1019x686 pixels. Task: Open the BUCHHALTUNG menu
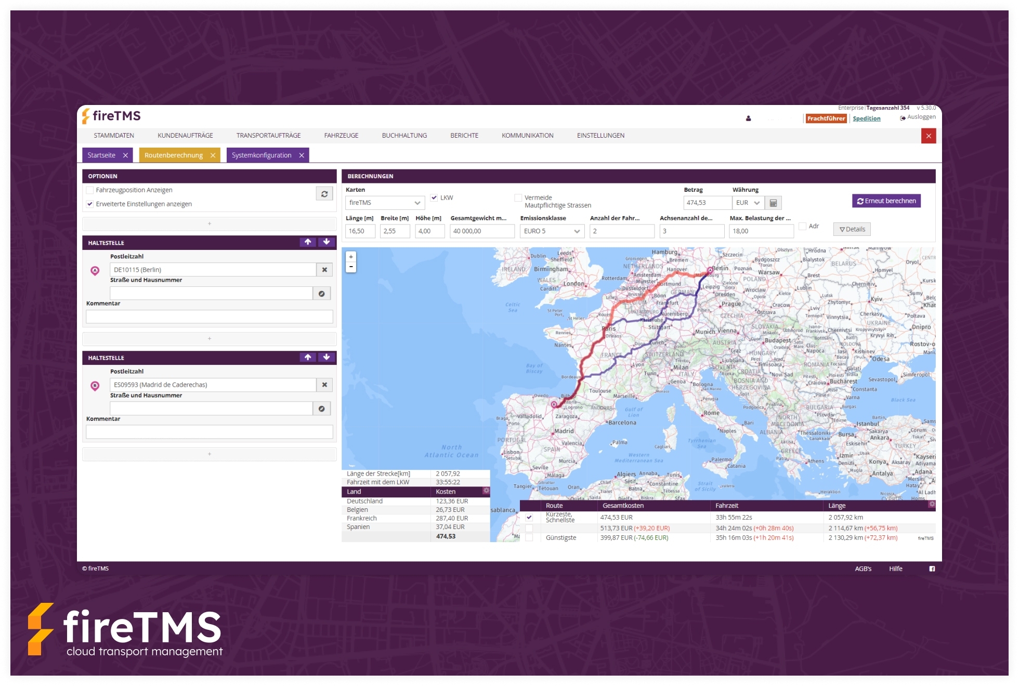(404, 136)
